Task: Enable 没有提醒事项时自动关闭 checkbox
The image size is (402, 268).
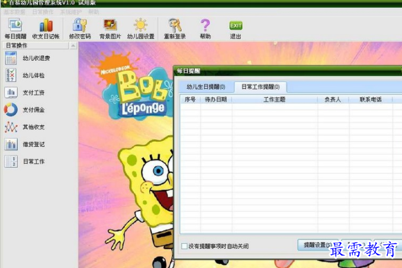Action: (184, 246)
